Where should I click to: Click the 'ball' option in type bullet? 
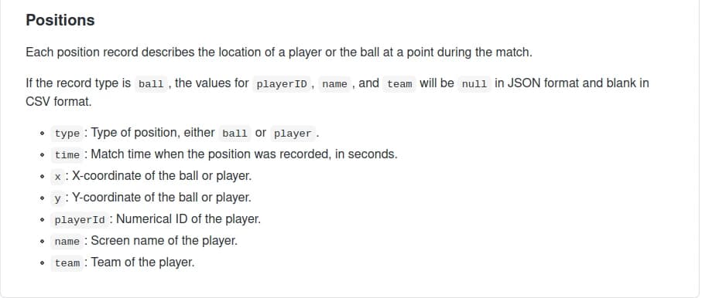tap(235, 133)
